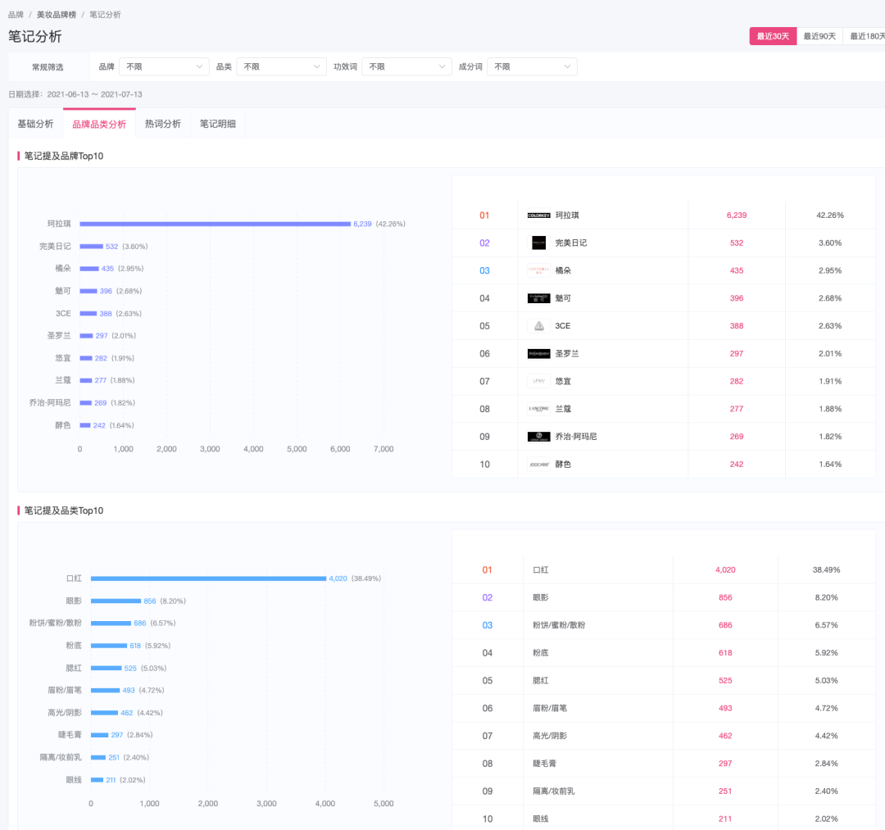Select the 品牌品类分析 tab
This screenshot has height=830, width=885.
(x=99, y=124)
